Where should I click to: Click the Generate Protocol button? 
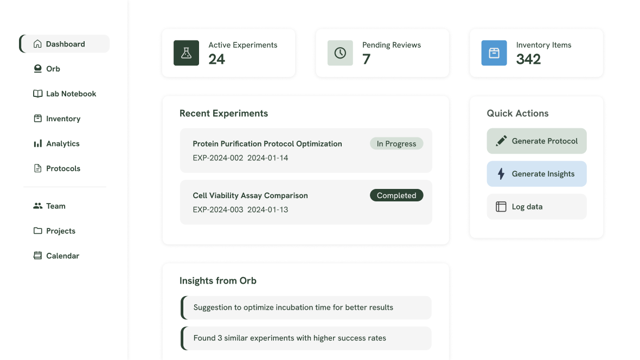click(536, 141)
